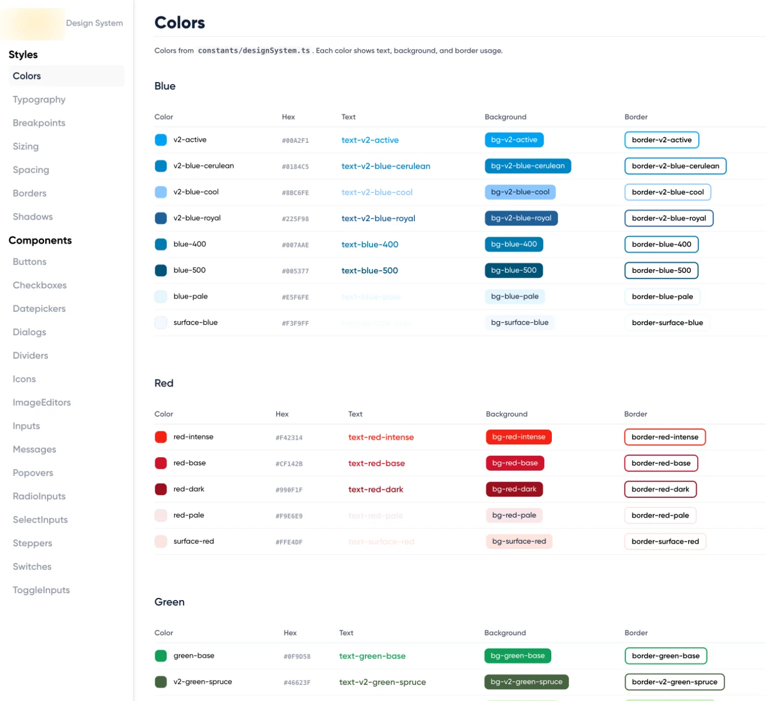
Task: Click the border-blue-400 outlined chip
Action: pyautogui.click(x=661, y=244)
